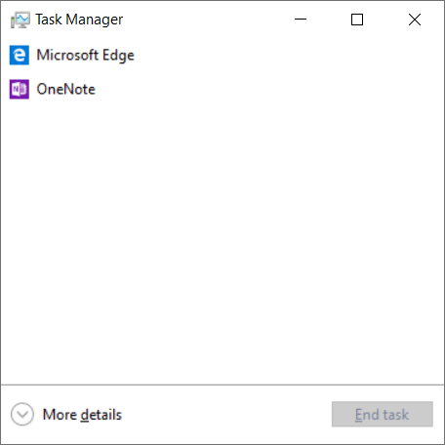Highlight the "OneNote" name text

65,89
